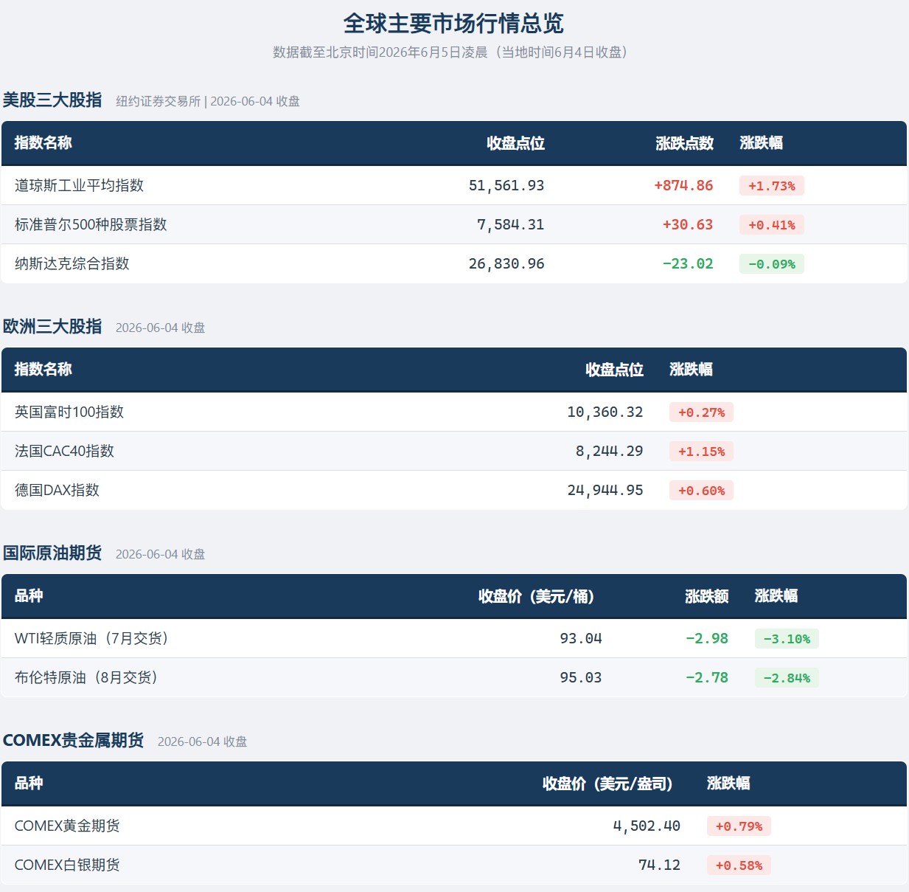Click the Brent closing price 95.03

[x=581, y=677]
